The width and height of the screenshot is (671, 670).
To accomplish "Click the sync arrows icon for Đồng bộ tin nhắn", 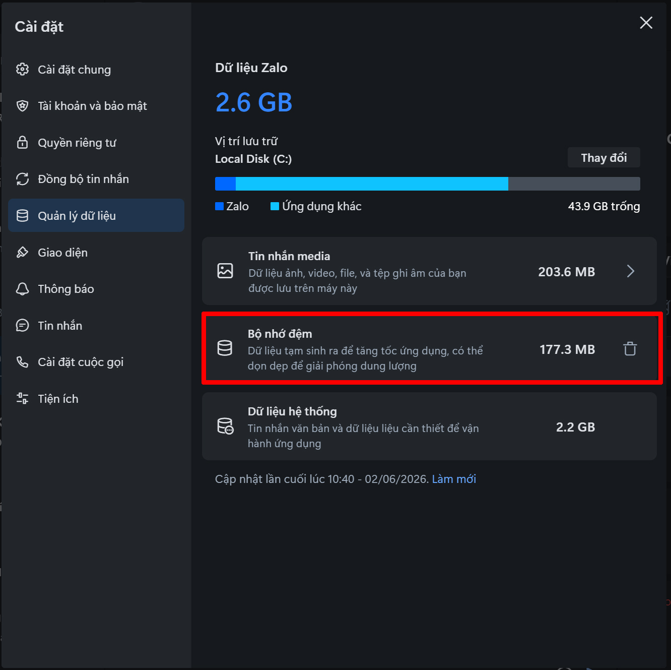I will [x=22, y=179].
